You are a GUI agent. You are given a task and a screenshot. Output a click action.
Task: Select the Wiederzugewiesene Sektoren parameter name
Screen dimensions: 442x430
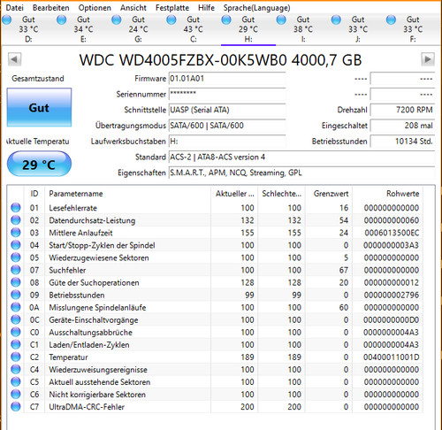(99, 257)
